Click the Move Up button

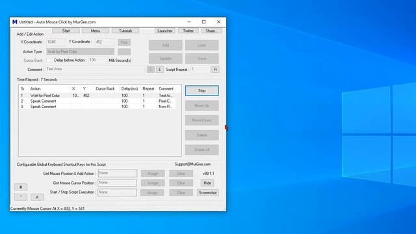coord(201,105)
